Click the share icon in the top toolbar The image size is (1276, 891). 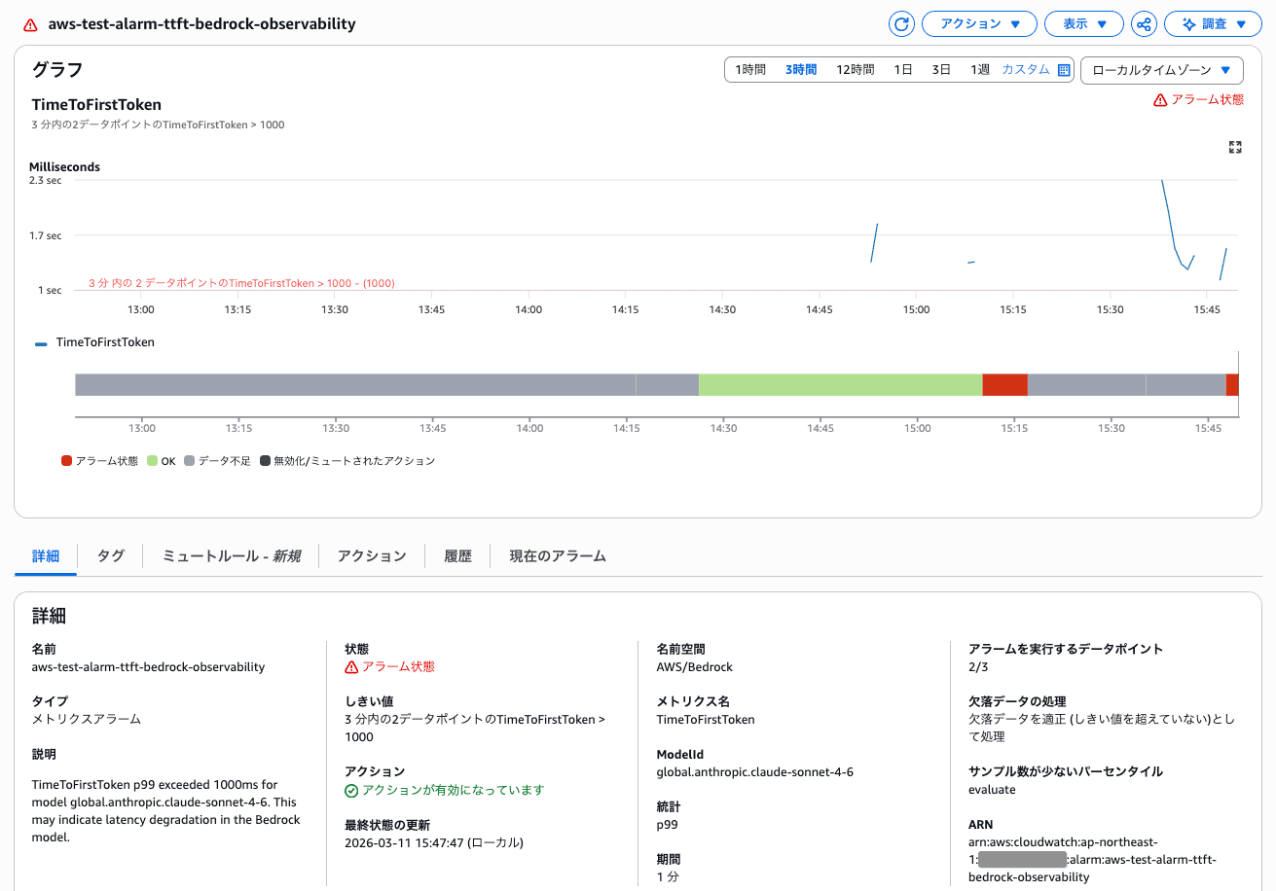pos(1144,23)
